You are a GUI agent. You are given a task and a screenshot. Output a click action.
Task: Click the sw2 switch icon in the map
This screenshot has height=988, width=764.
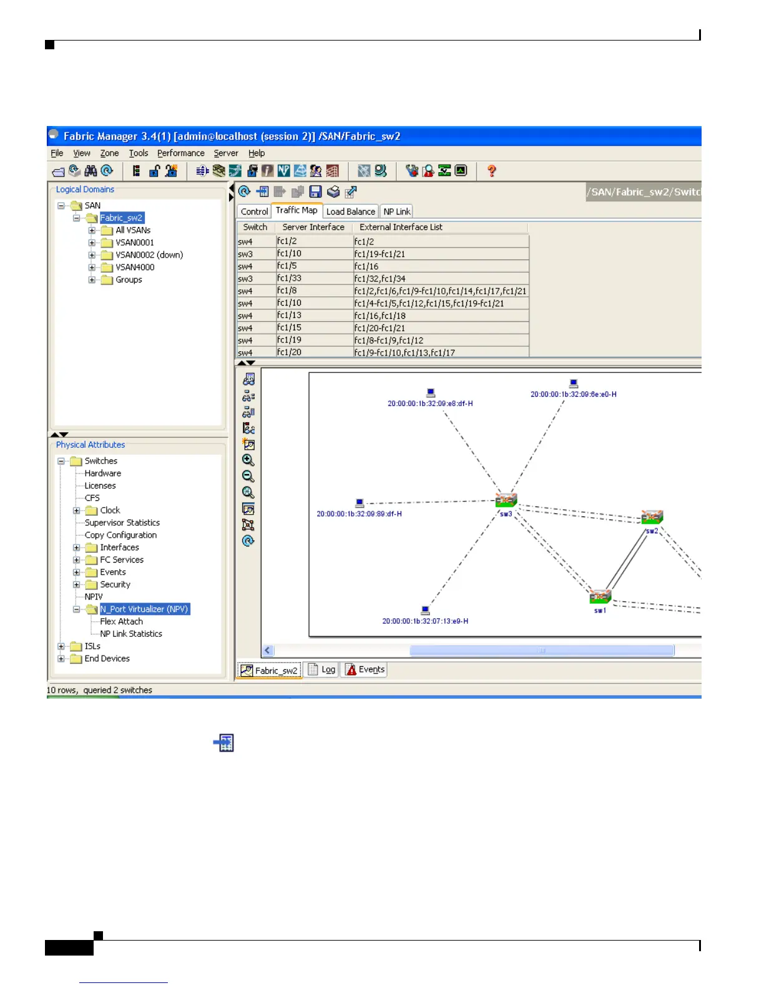click(652, 517)
